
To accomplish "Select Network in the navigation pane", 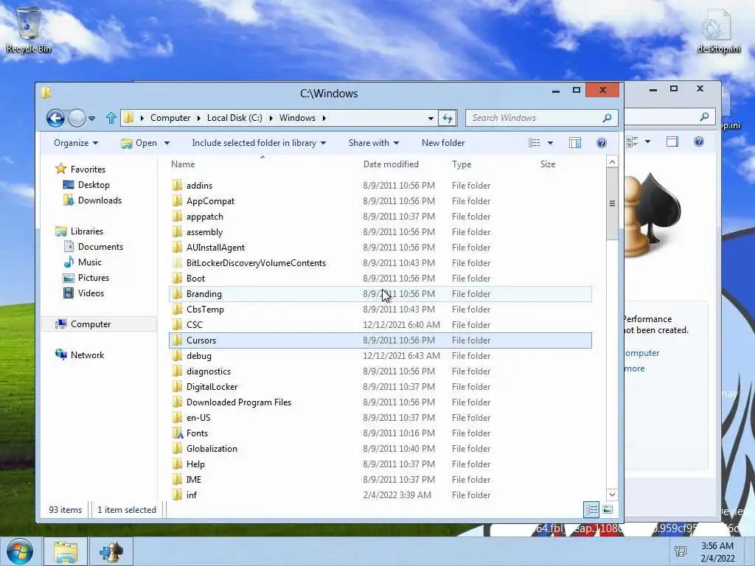I will coord(87,355).
